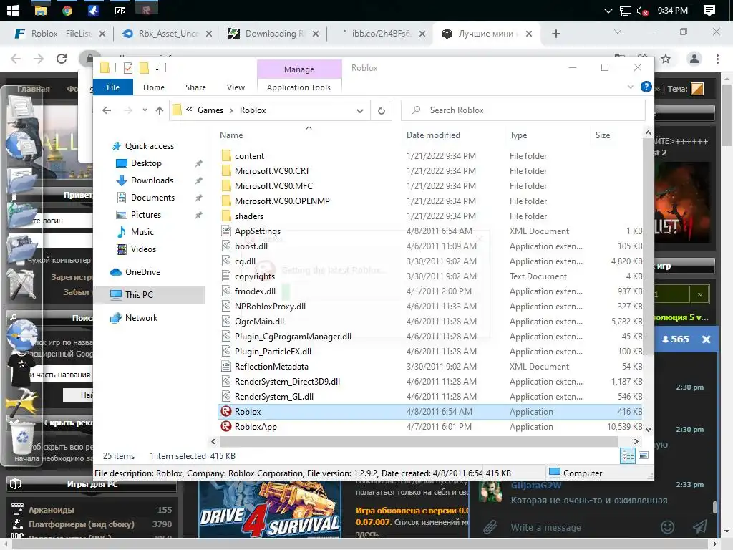
Task: Open OneDrive in the navigation pane
Action: [142, 272]
